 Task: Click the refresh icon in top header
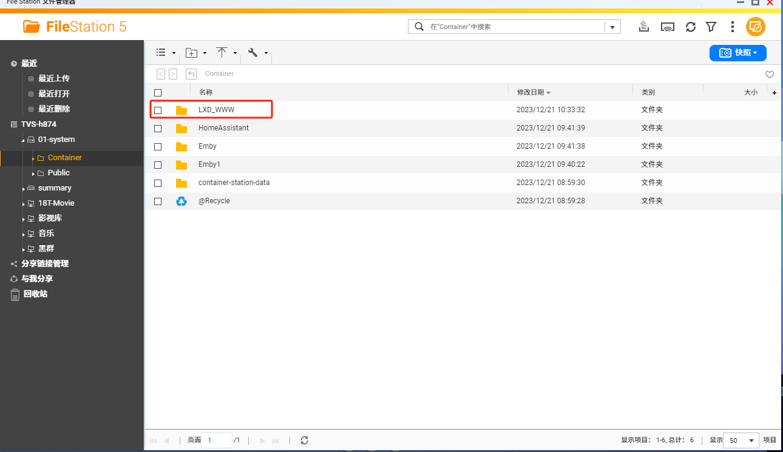pos(690,27)
